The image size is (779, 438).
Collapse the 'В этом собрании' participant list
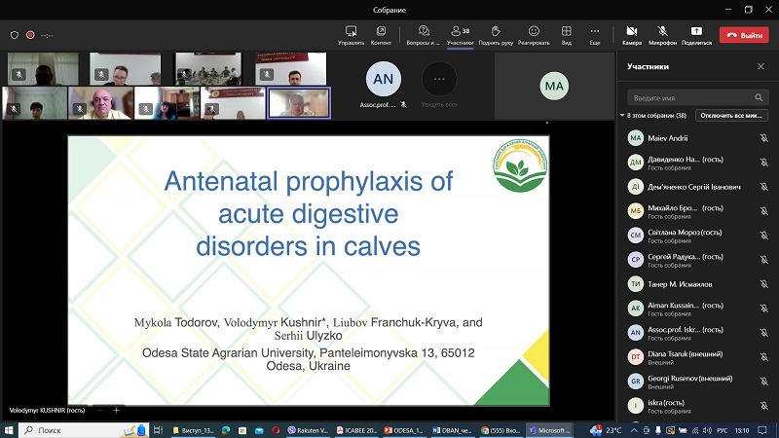pos(623,115)
